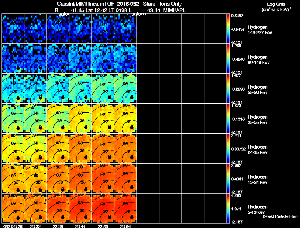Click the color bar for Hydrogen 55-90 keV

(228, 89)
